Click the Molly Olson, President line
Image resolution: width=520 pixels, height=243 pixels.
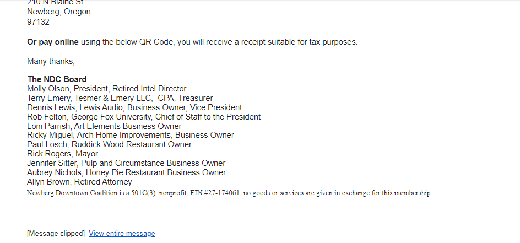pyautogui.click(x=107, y=89)
